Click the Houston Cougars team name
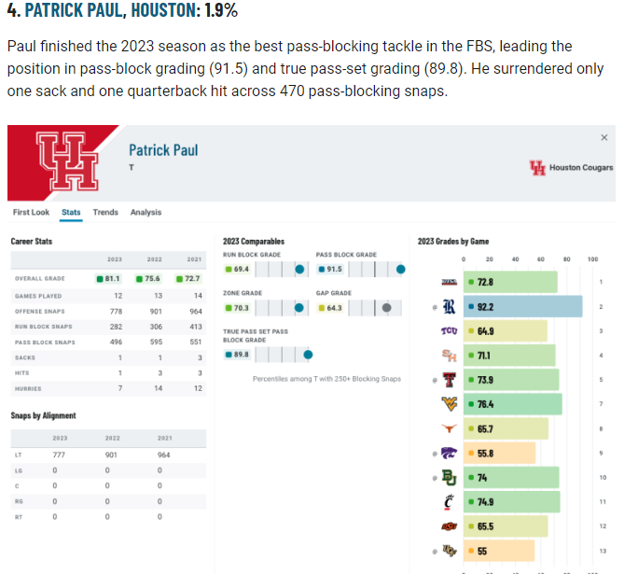This screenshot has width=638, height=574. (x=581, y=168)
